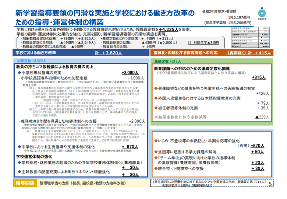287x199 pixels.
Task: Click the '教職員の若返り等による給与減 ▲4億円' line
Action: [52, 47]
